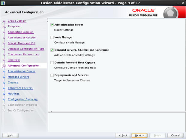This screenshot has width=186, height=140.
Task: Jump to Application Location step
Action: point(21,32)
